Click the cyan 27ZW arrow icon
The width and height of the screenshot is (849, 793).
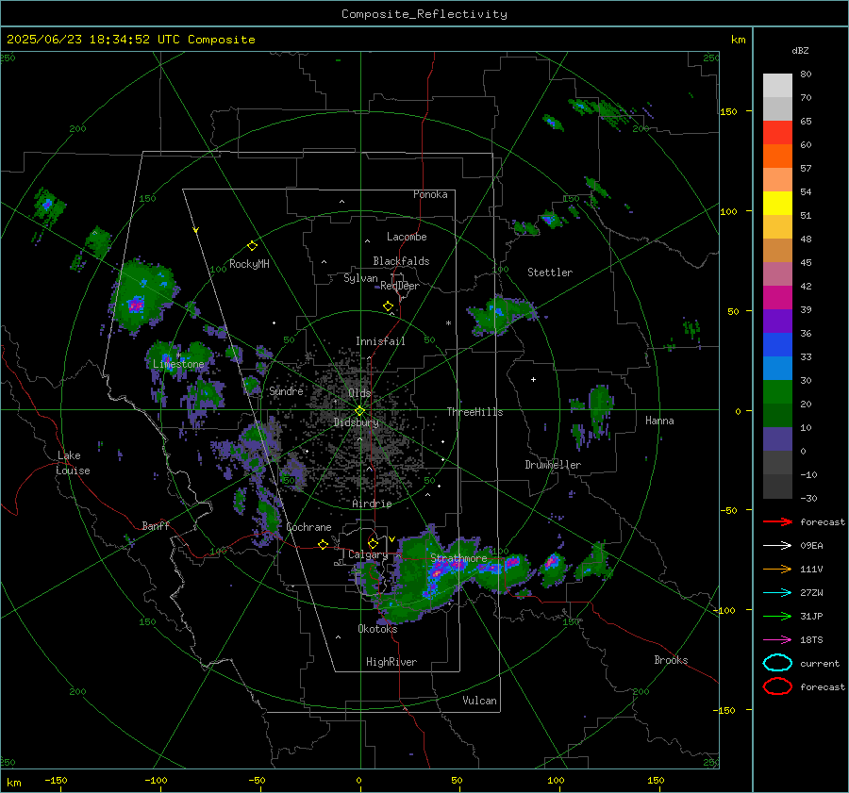777,593
